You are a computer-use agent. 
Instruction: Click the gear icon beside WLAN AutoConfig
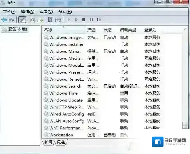point(46,121)
